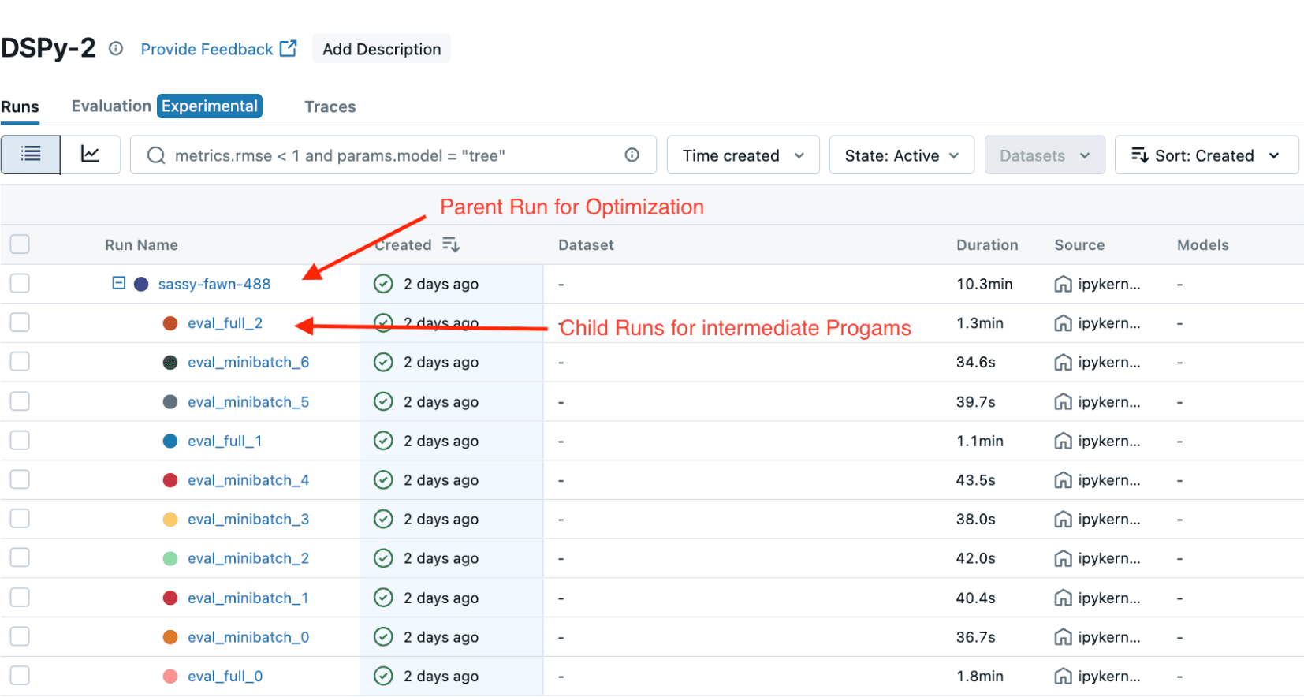Tick the checkbox for eval_minibatch_3
This screenshot has width=1304, height=697.
[20, 519]
